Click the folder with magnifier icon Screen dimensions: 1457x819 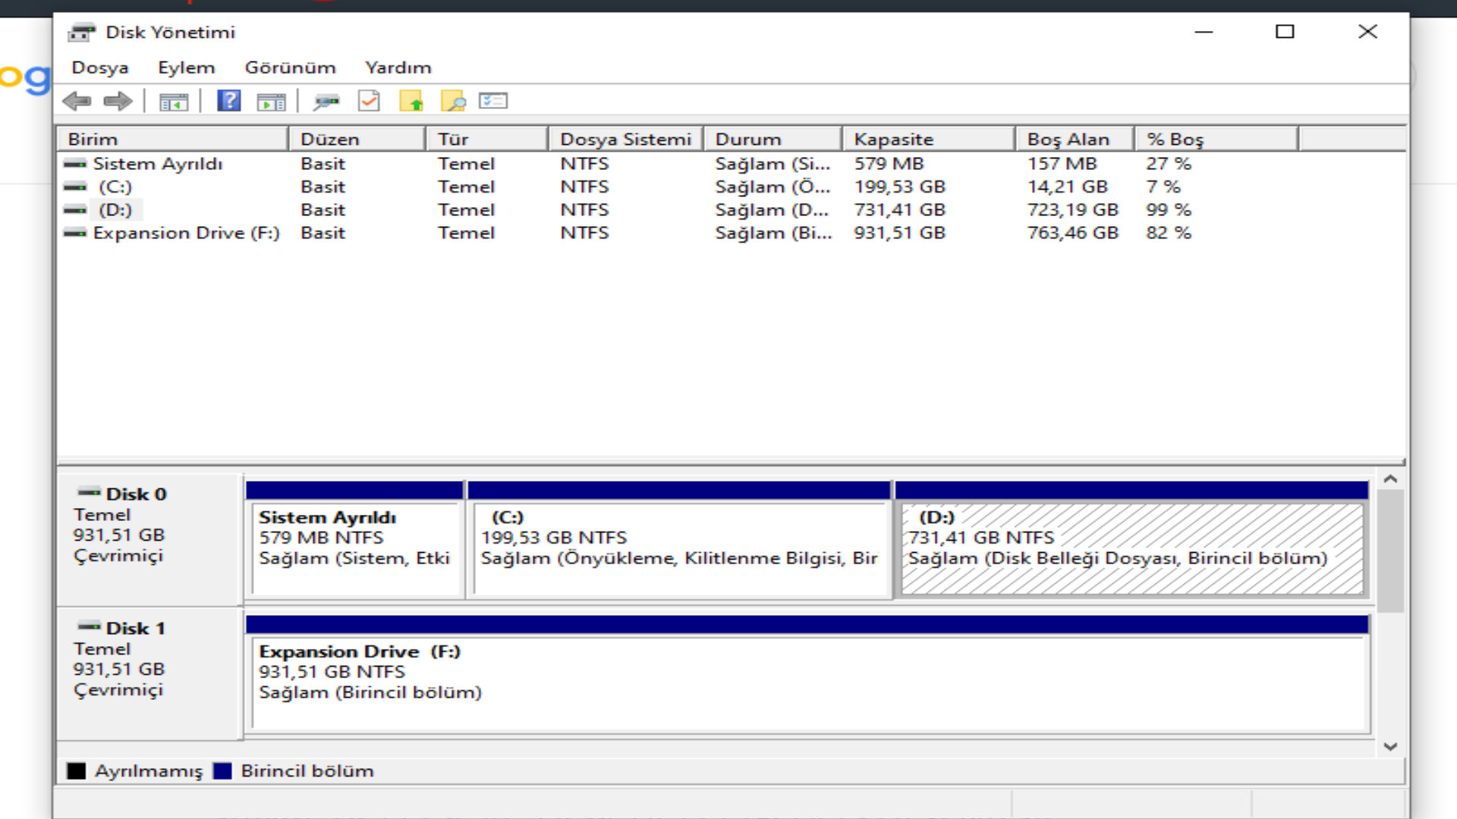pos(453,101)
